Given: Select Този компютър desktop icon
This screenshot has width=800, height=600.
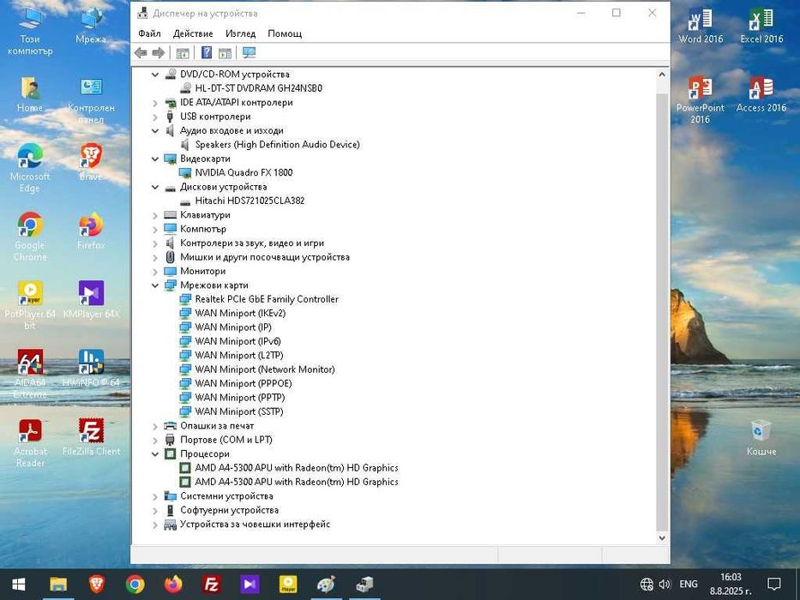Looking at the screenshot, I should pyautogui.click(x=30, y=31).
